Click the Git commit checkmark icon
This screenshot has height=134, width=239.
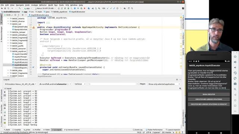tap(111, 8)
